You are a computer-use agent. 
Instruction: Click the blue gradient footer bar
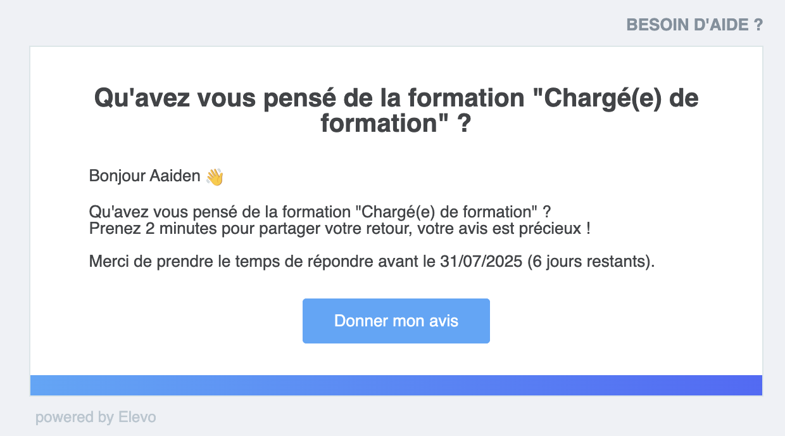click(x=396, y=385)
